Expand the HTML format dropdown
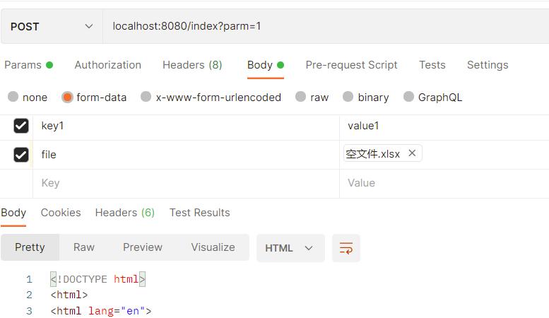The width and height of the screenshot is (549, 318). 290,248
